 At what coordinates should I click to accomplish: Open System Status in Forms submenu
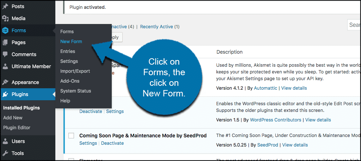(76, 91)
